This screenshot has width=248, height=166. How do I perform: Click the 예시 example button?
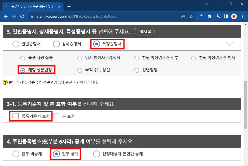point(144,32)
